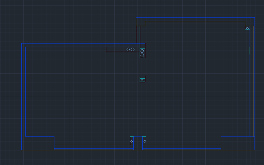Click inside the bottom center door opening

[138, 143]
